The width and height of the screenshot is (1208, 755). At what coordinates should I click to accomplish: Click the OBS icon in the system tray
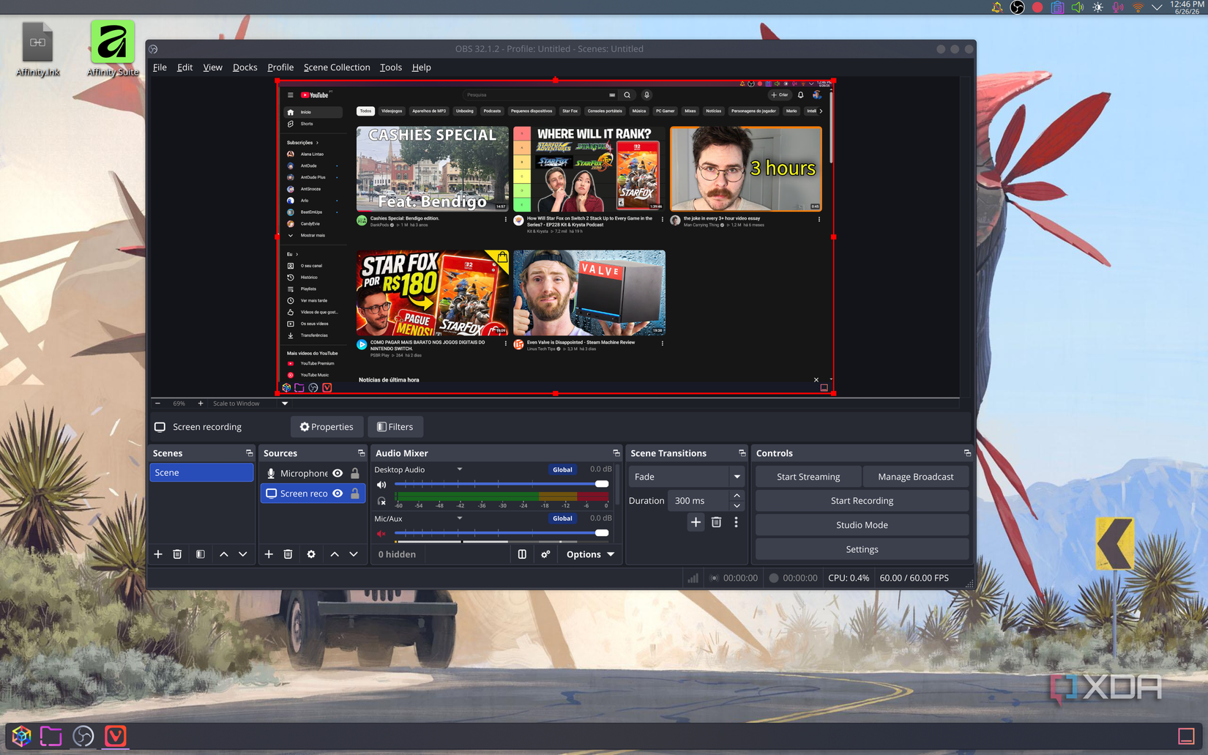[1017, 7]
